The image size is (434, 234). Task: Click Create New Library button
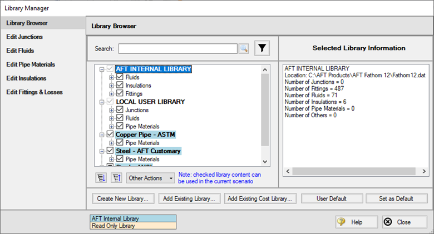click(x=123, y=198)
